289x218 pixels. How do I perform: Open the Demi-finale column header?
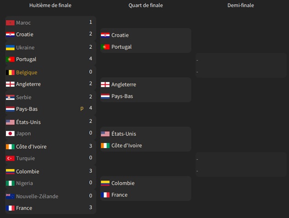240,5
